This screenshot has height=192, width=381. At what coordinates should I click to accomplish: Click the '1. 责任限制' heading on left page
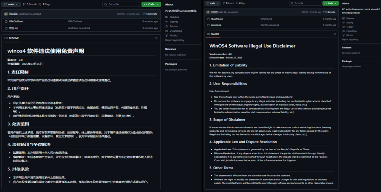coord(18,72)
